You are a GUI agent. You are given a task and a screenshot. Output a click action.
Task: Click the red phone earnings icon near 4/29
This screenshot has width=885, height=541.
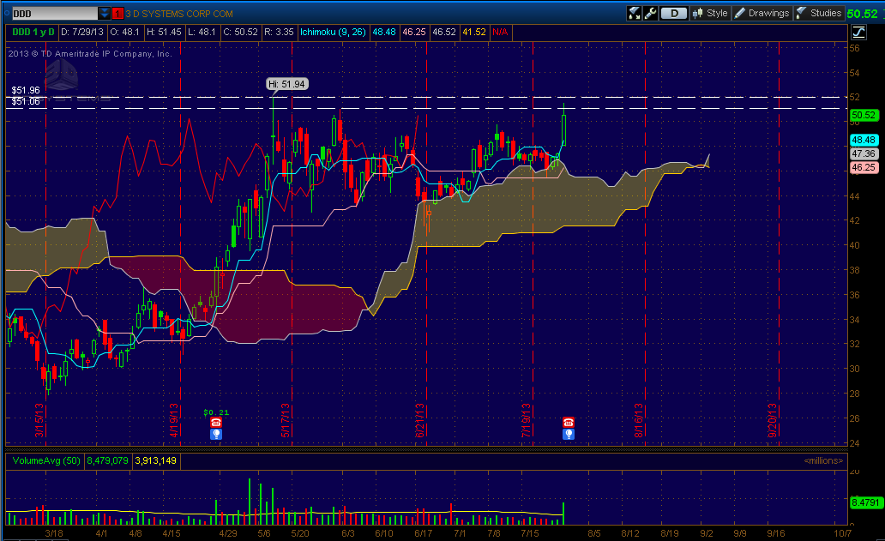tap(215, 423)
